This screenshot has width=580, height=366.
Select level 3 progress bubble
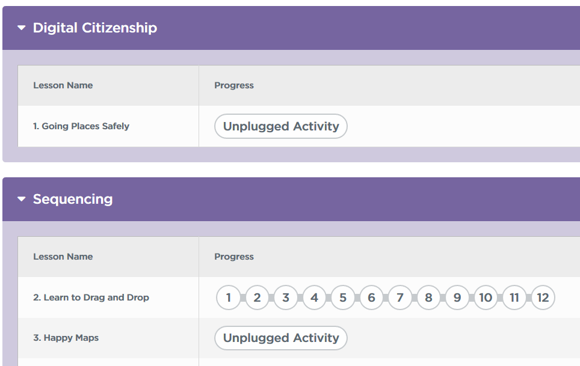pos(286,297)
